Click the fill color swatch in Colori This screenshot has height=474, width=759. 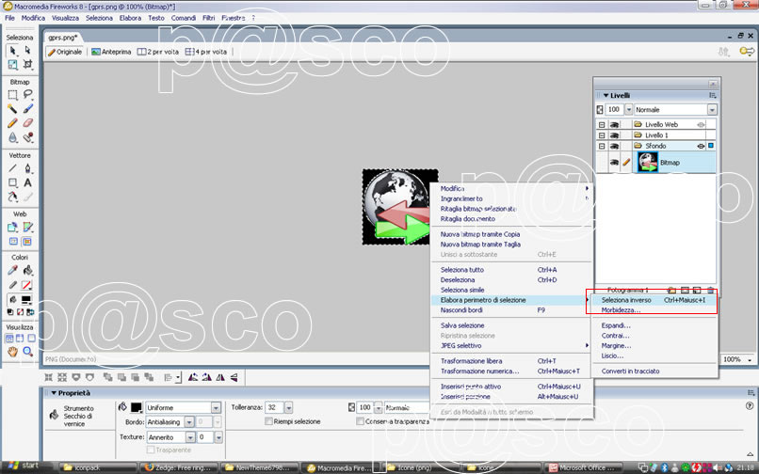tap(26, 300)
